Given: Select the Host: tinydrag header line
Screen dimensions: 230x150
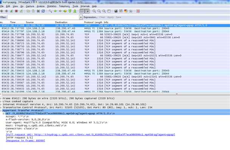Looking at the screenshot, I should 36,125.
